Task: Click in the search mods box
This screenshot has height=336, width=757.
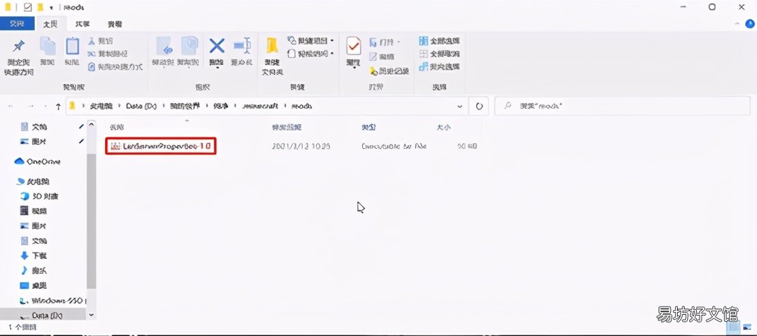Action: point(623,106)
